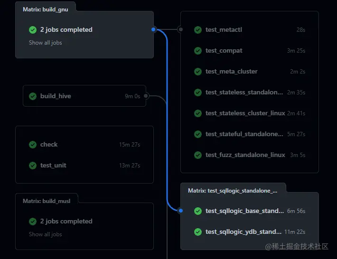Click the check icon beside test_sqllogic_base_stand...

[198, 211]
